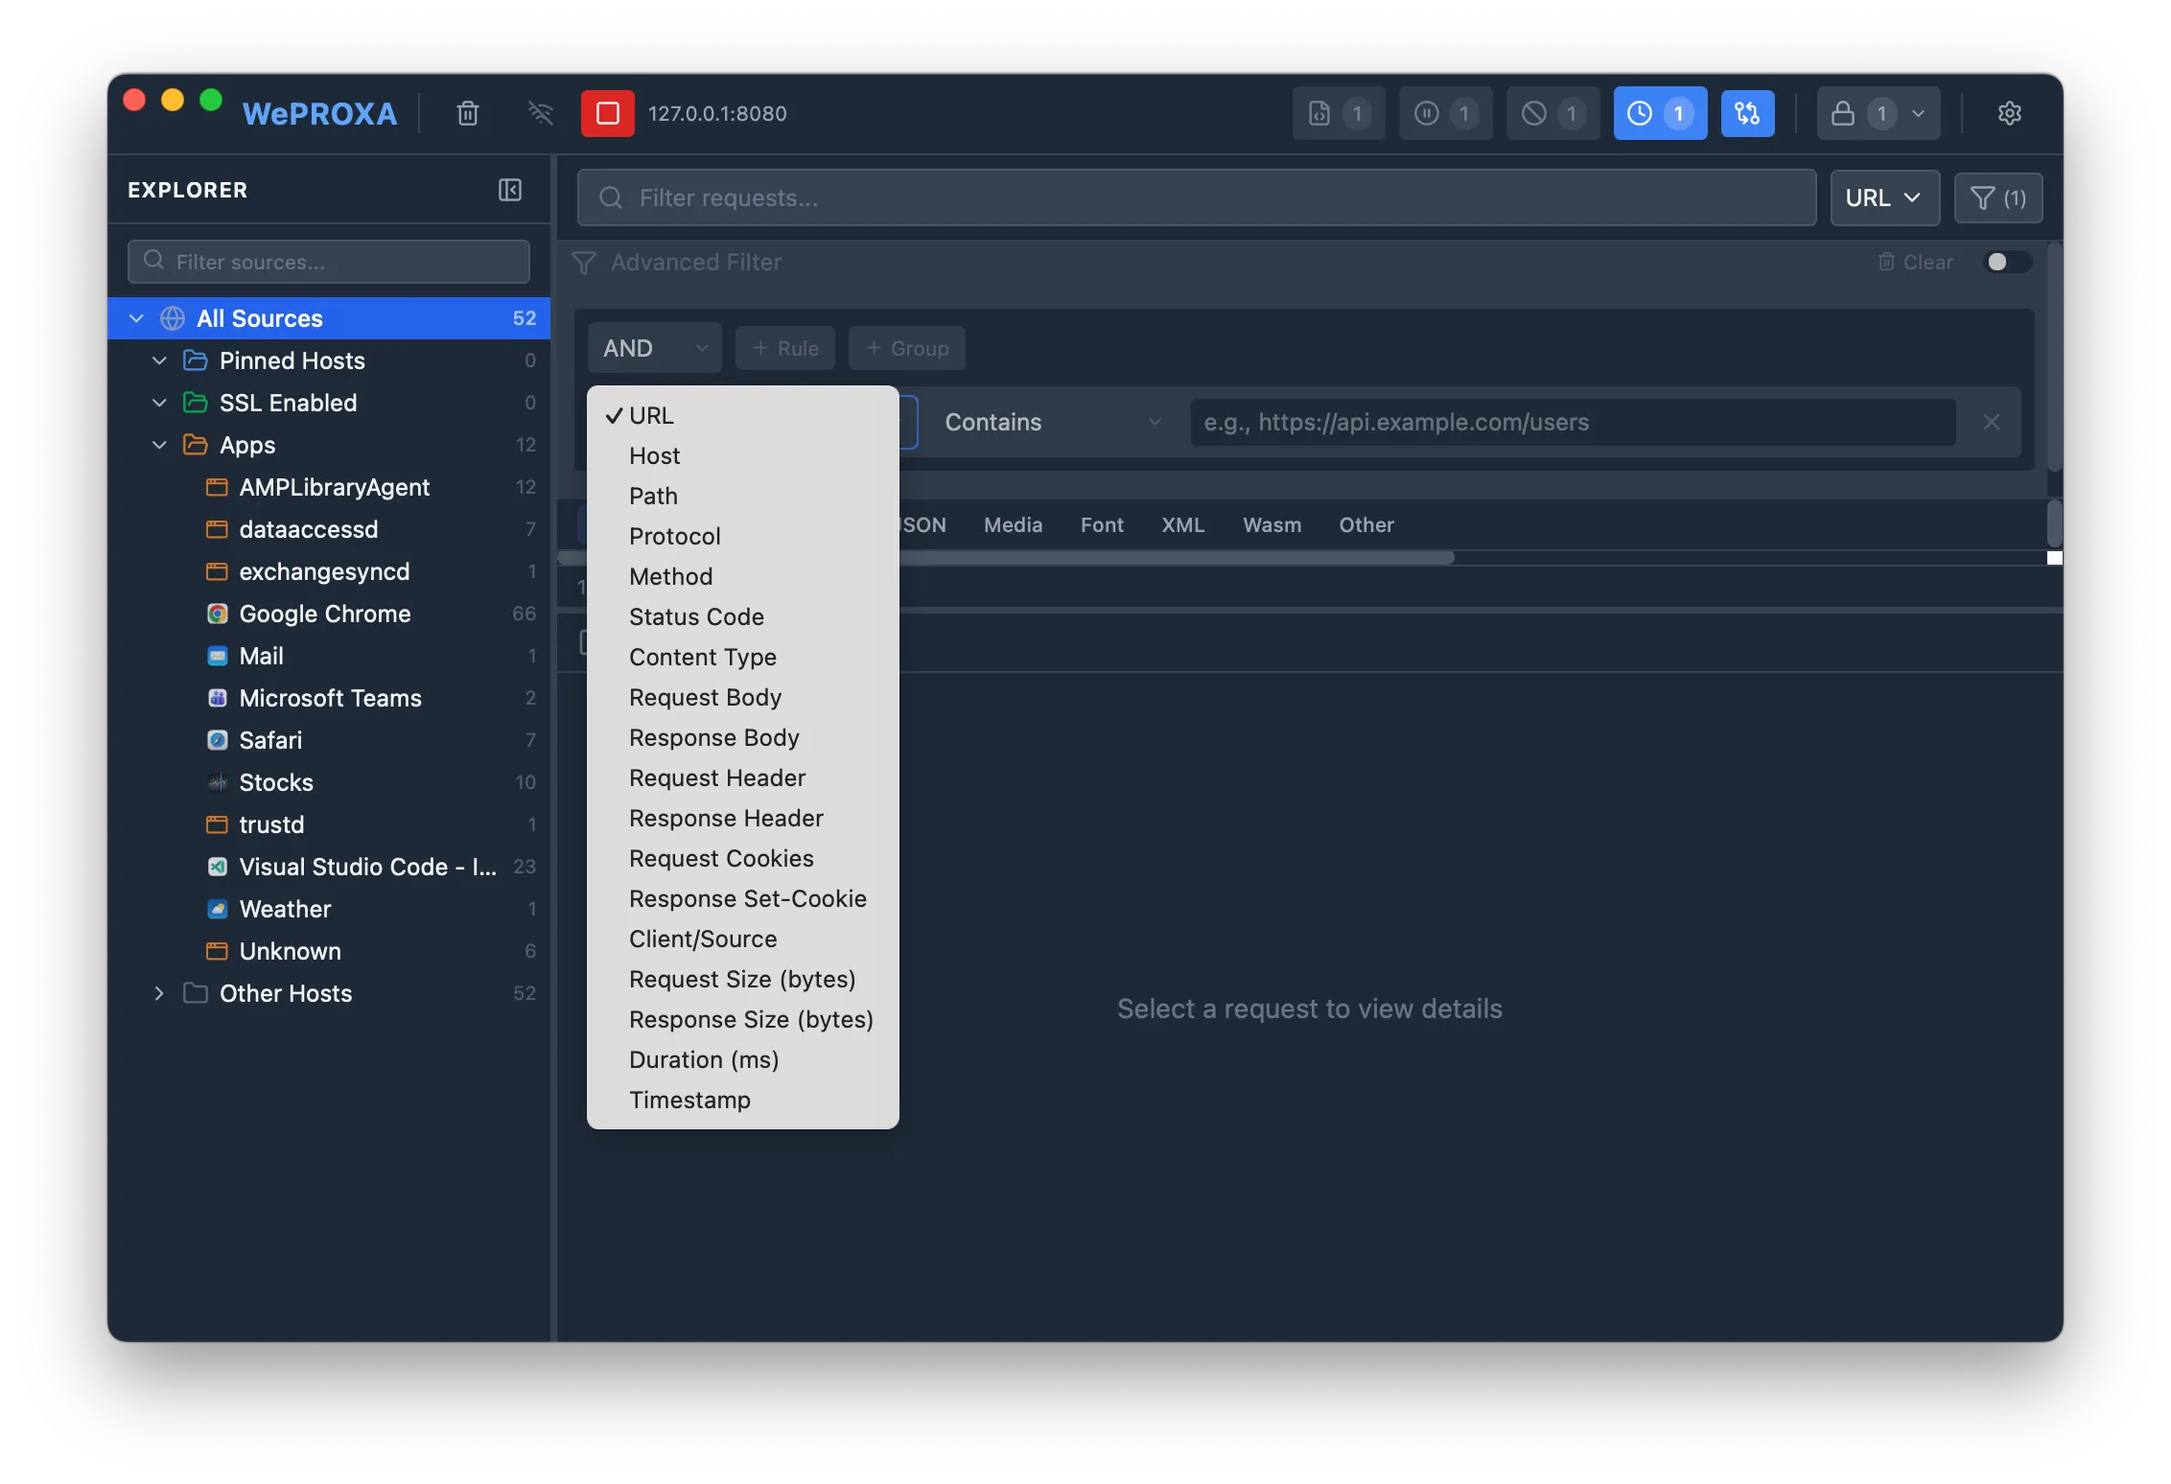Open the AND logic operator dropdown
Viewport: 2171px width, 1484px height.
653,347
